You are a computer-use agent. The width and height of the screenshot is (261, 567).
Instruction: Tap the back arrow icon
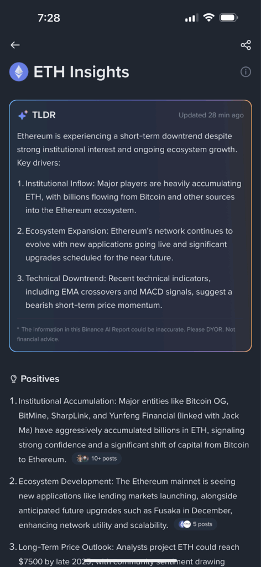pos(15,45)
